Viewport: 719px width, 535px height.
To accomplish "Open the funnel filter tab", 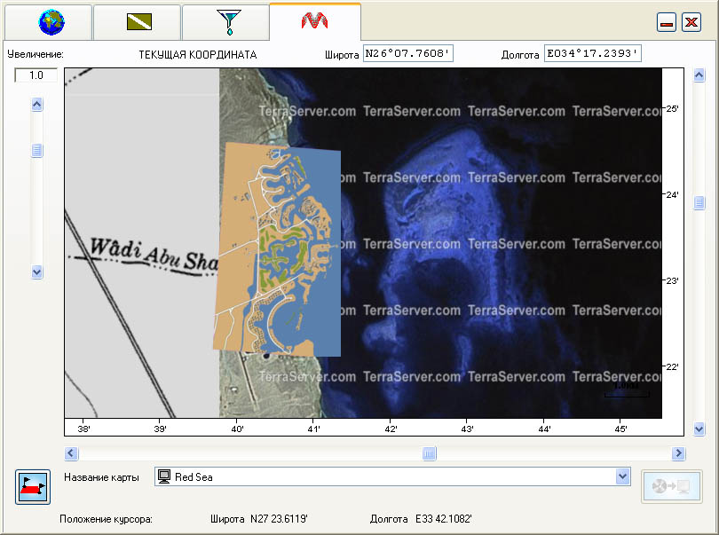I will pos(225,22).
